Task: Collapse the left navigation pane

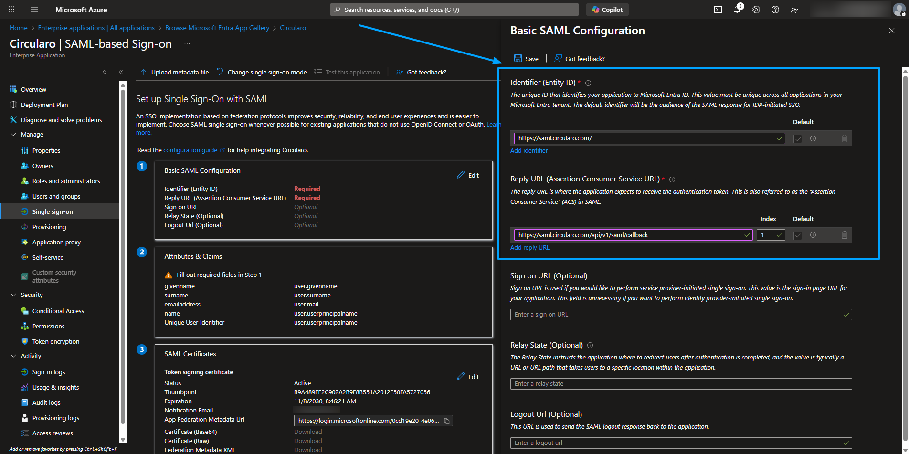Action: (121, 72)
